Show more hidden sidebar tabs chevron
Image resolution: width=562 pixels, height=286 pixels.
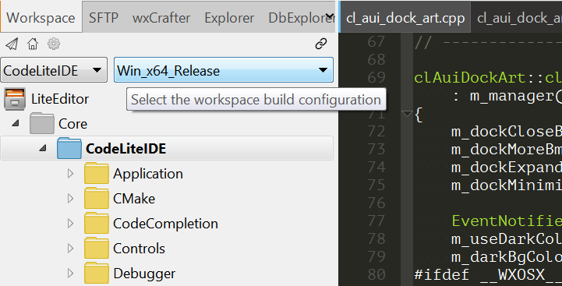[330, 16]
